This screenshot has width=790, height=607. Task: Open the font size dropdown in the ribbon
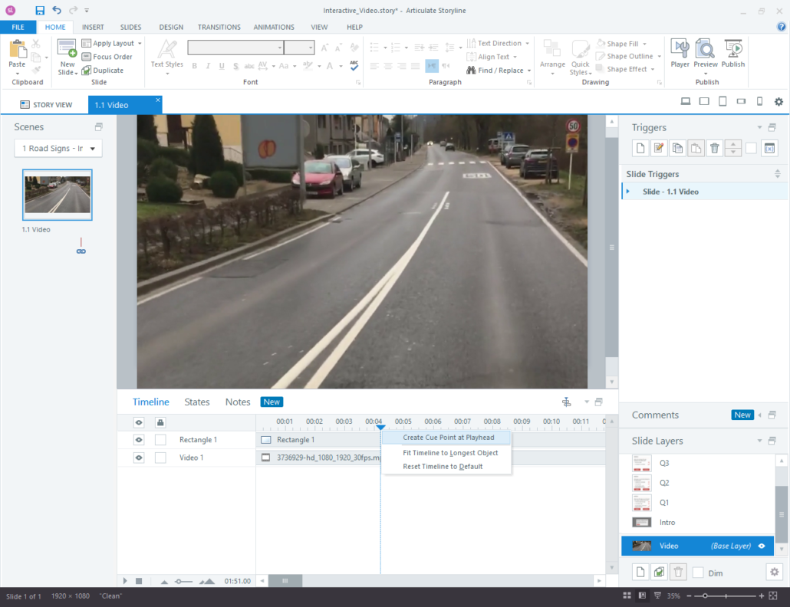300,47
